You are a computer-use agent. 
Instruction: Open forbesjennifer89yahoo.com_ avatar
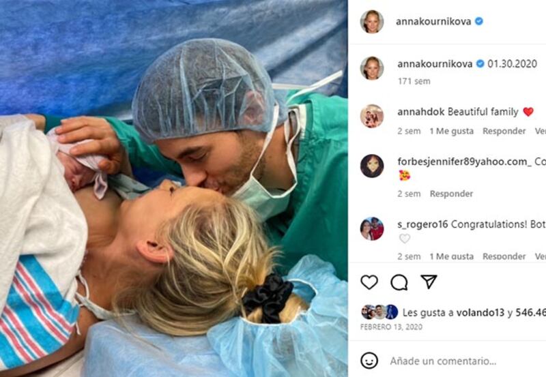(x=372, y=166)
